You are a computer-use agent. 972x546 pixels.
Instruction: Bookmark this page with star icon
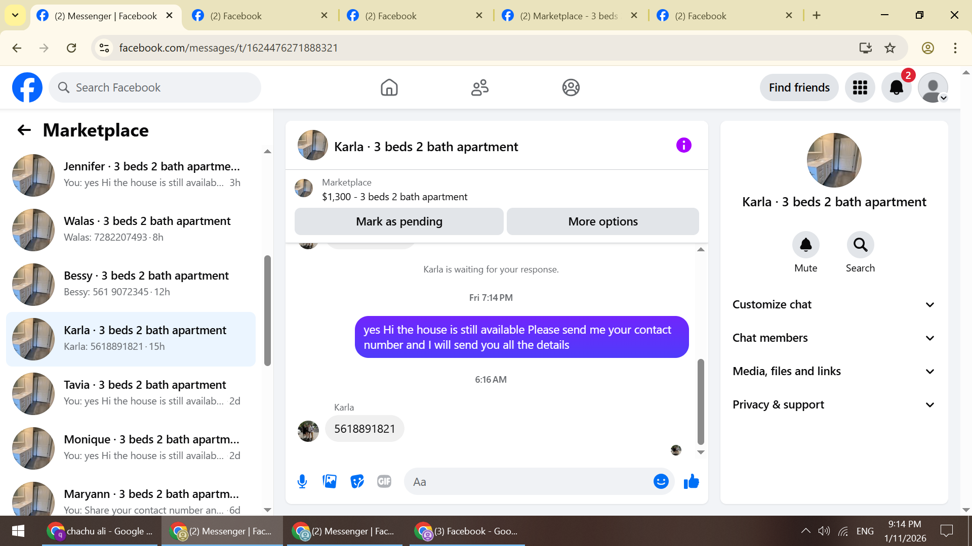tap(889, 48)
